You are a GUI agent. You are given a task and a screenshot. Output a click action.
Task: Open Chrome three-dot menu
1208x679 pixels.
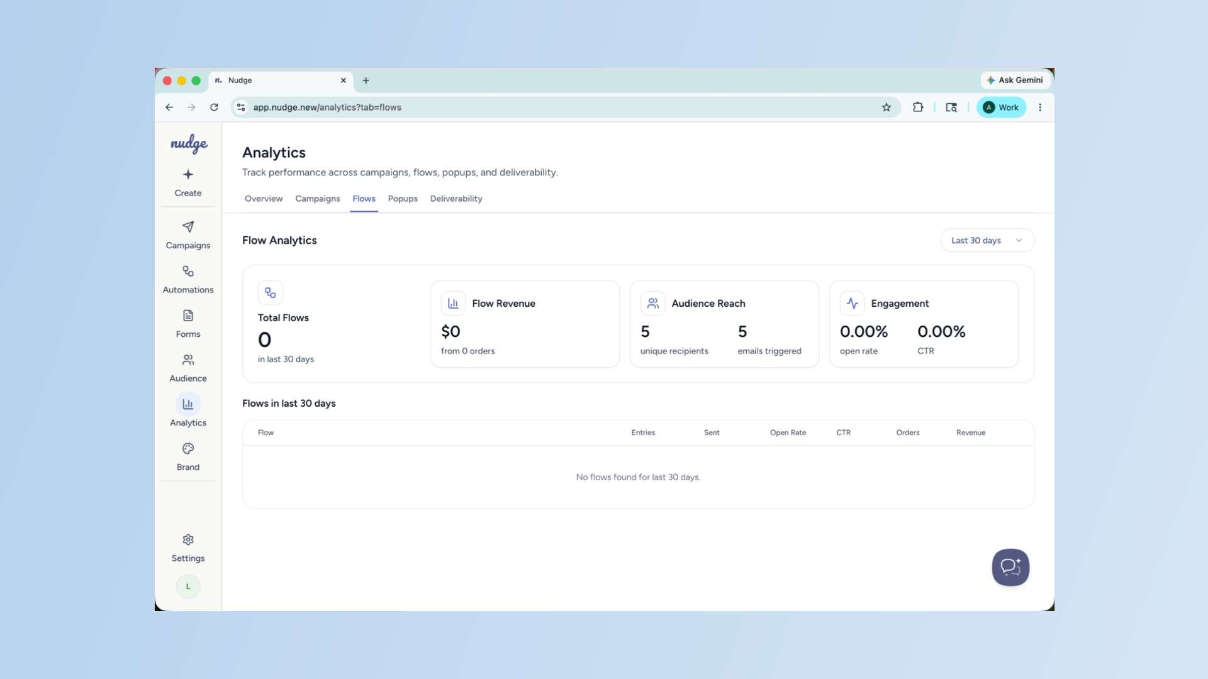click(x=1040, y=108)
